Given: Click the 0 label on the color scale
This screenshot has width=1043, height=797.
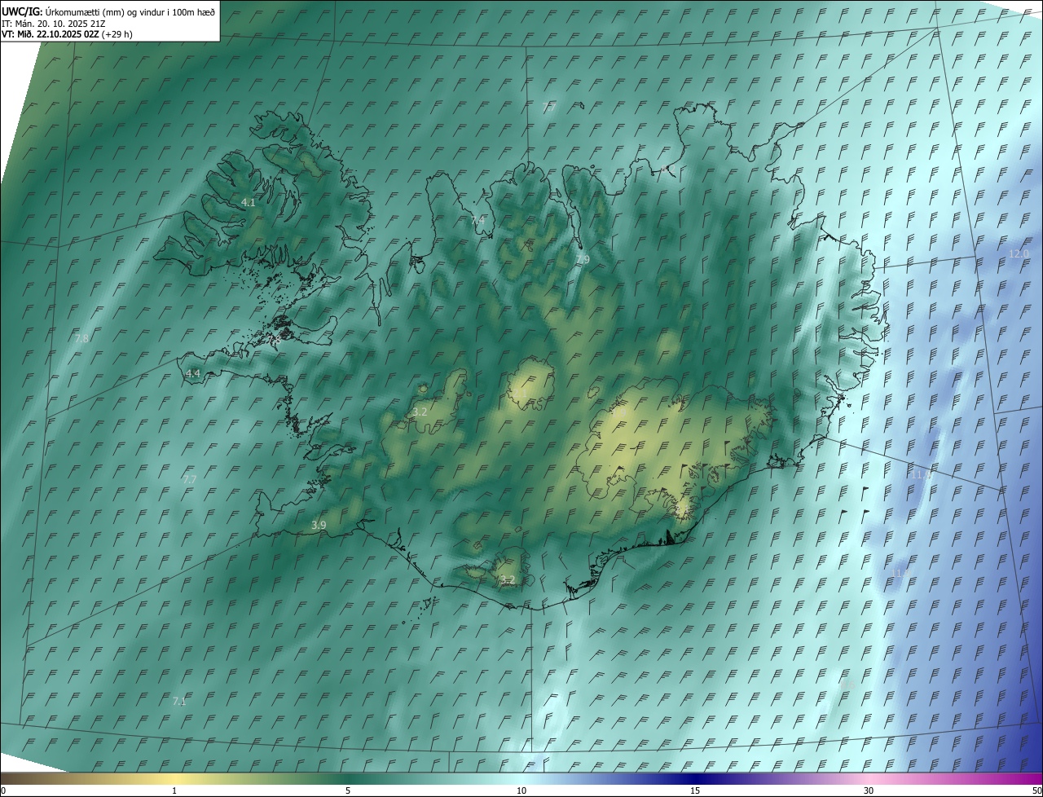Looking at the screenshot, I should point(3,790).
